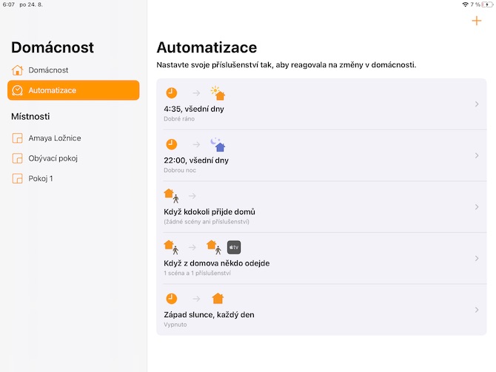Viewport: 496px width, 372px height.
Task: Click the Pokoj 1 room icon
Action: coord(17,178)
